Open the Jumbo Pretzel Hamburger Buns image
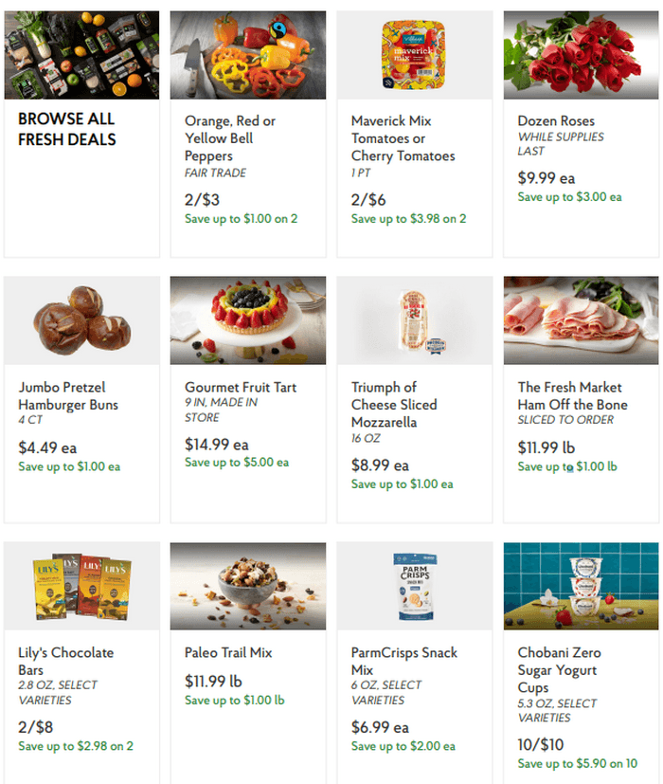Viewport: 663px width, 784px height. coord(81,320)
